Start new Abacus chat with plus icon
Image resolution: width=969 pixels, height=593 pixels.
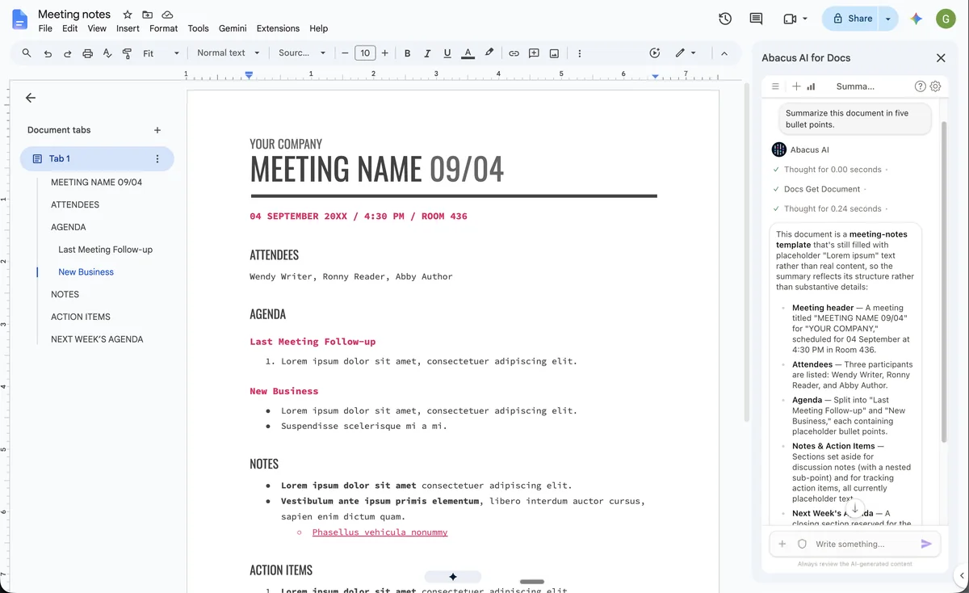[796, 86]
